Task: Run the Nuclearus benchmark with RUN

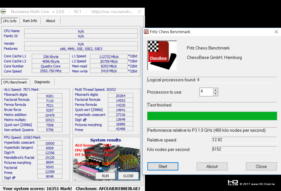Action: click(x=105, y=176)
